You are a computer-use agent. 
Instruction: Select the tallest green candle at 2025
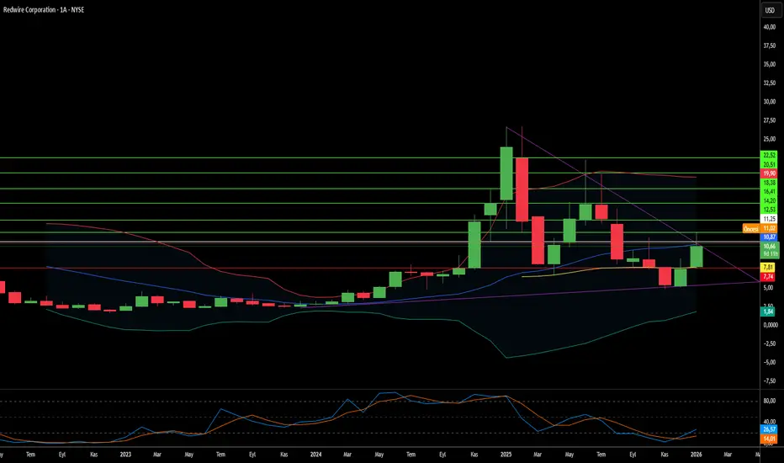pos(506,173)
